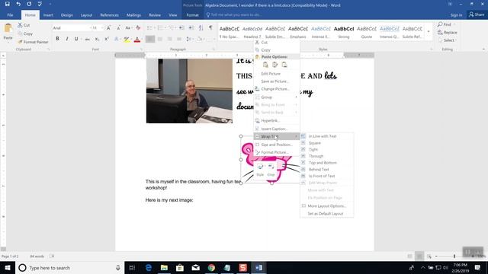Switch to the Layout ribbon tab

tap(86, 15)
